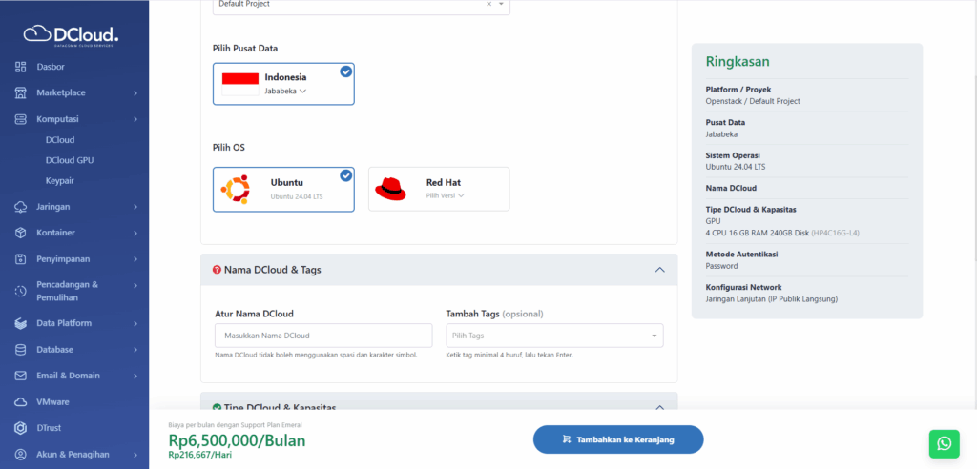Select Indonesia data center card

(283, 84)
